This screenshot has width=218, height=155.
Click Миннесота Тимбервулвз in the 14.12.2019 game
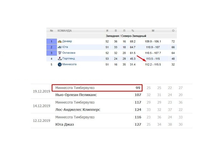point(75,102)
